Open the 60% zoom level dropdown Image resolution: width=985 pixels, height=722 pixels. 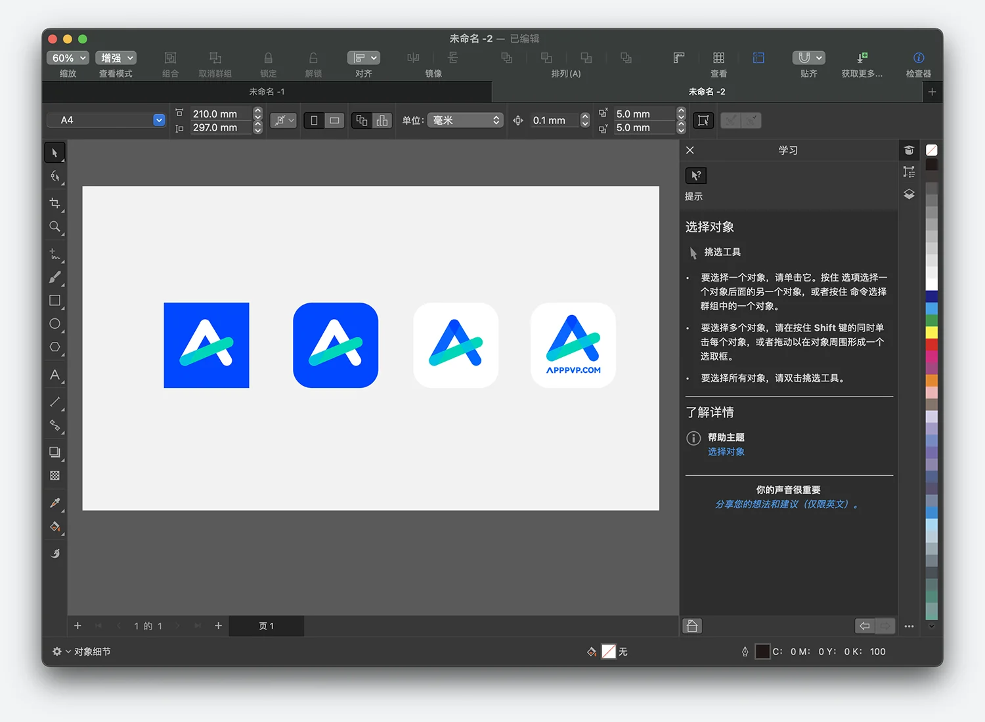[x=68, y=58]
